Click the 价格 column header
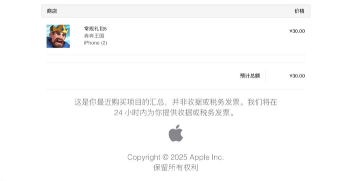 (299, 11)
